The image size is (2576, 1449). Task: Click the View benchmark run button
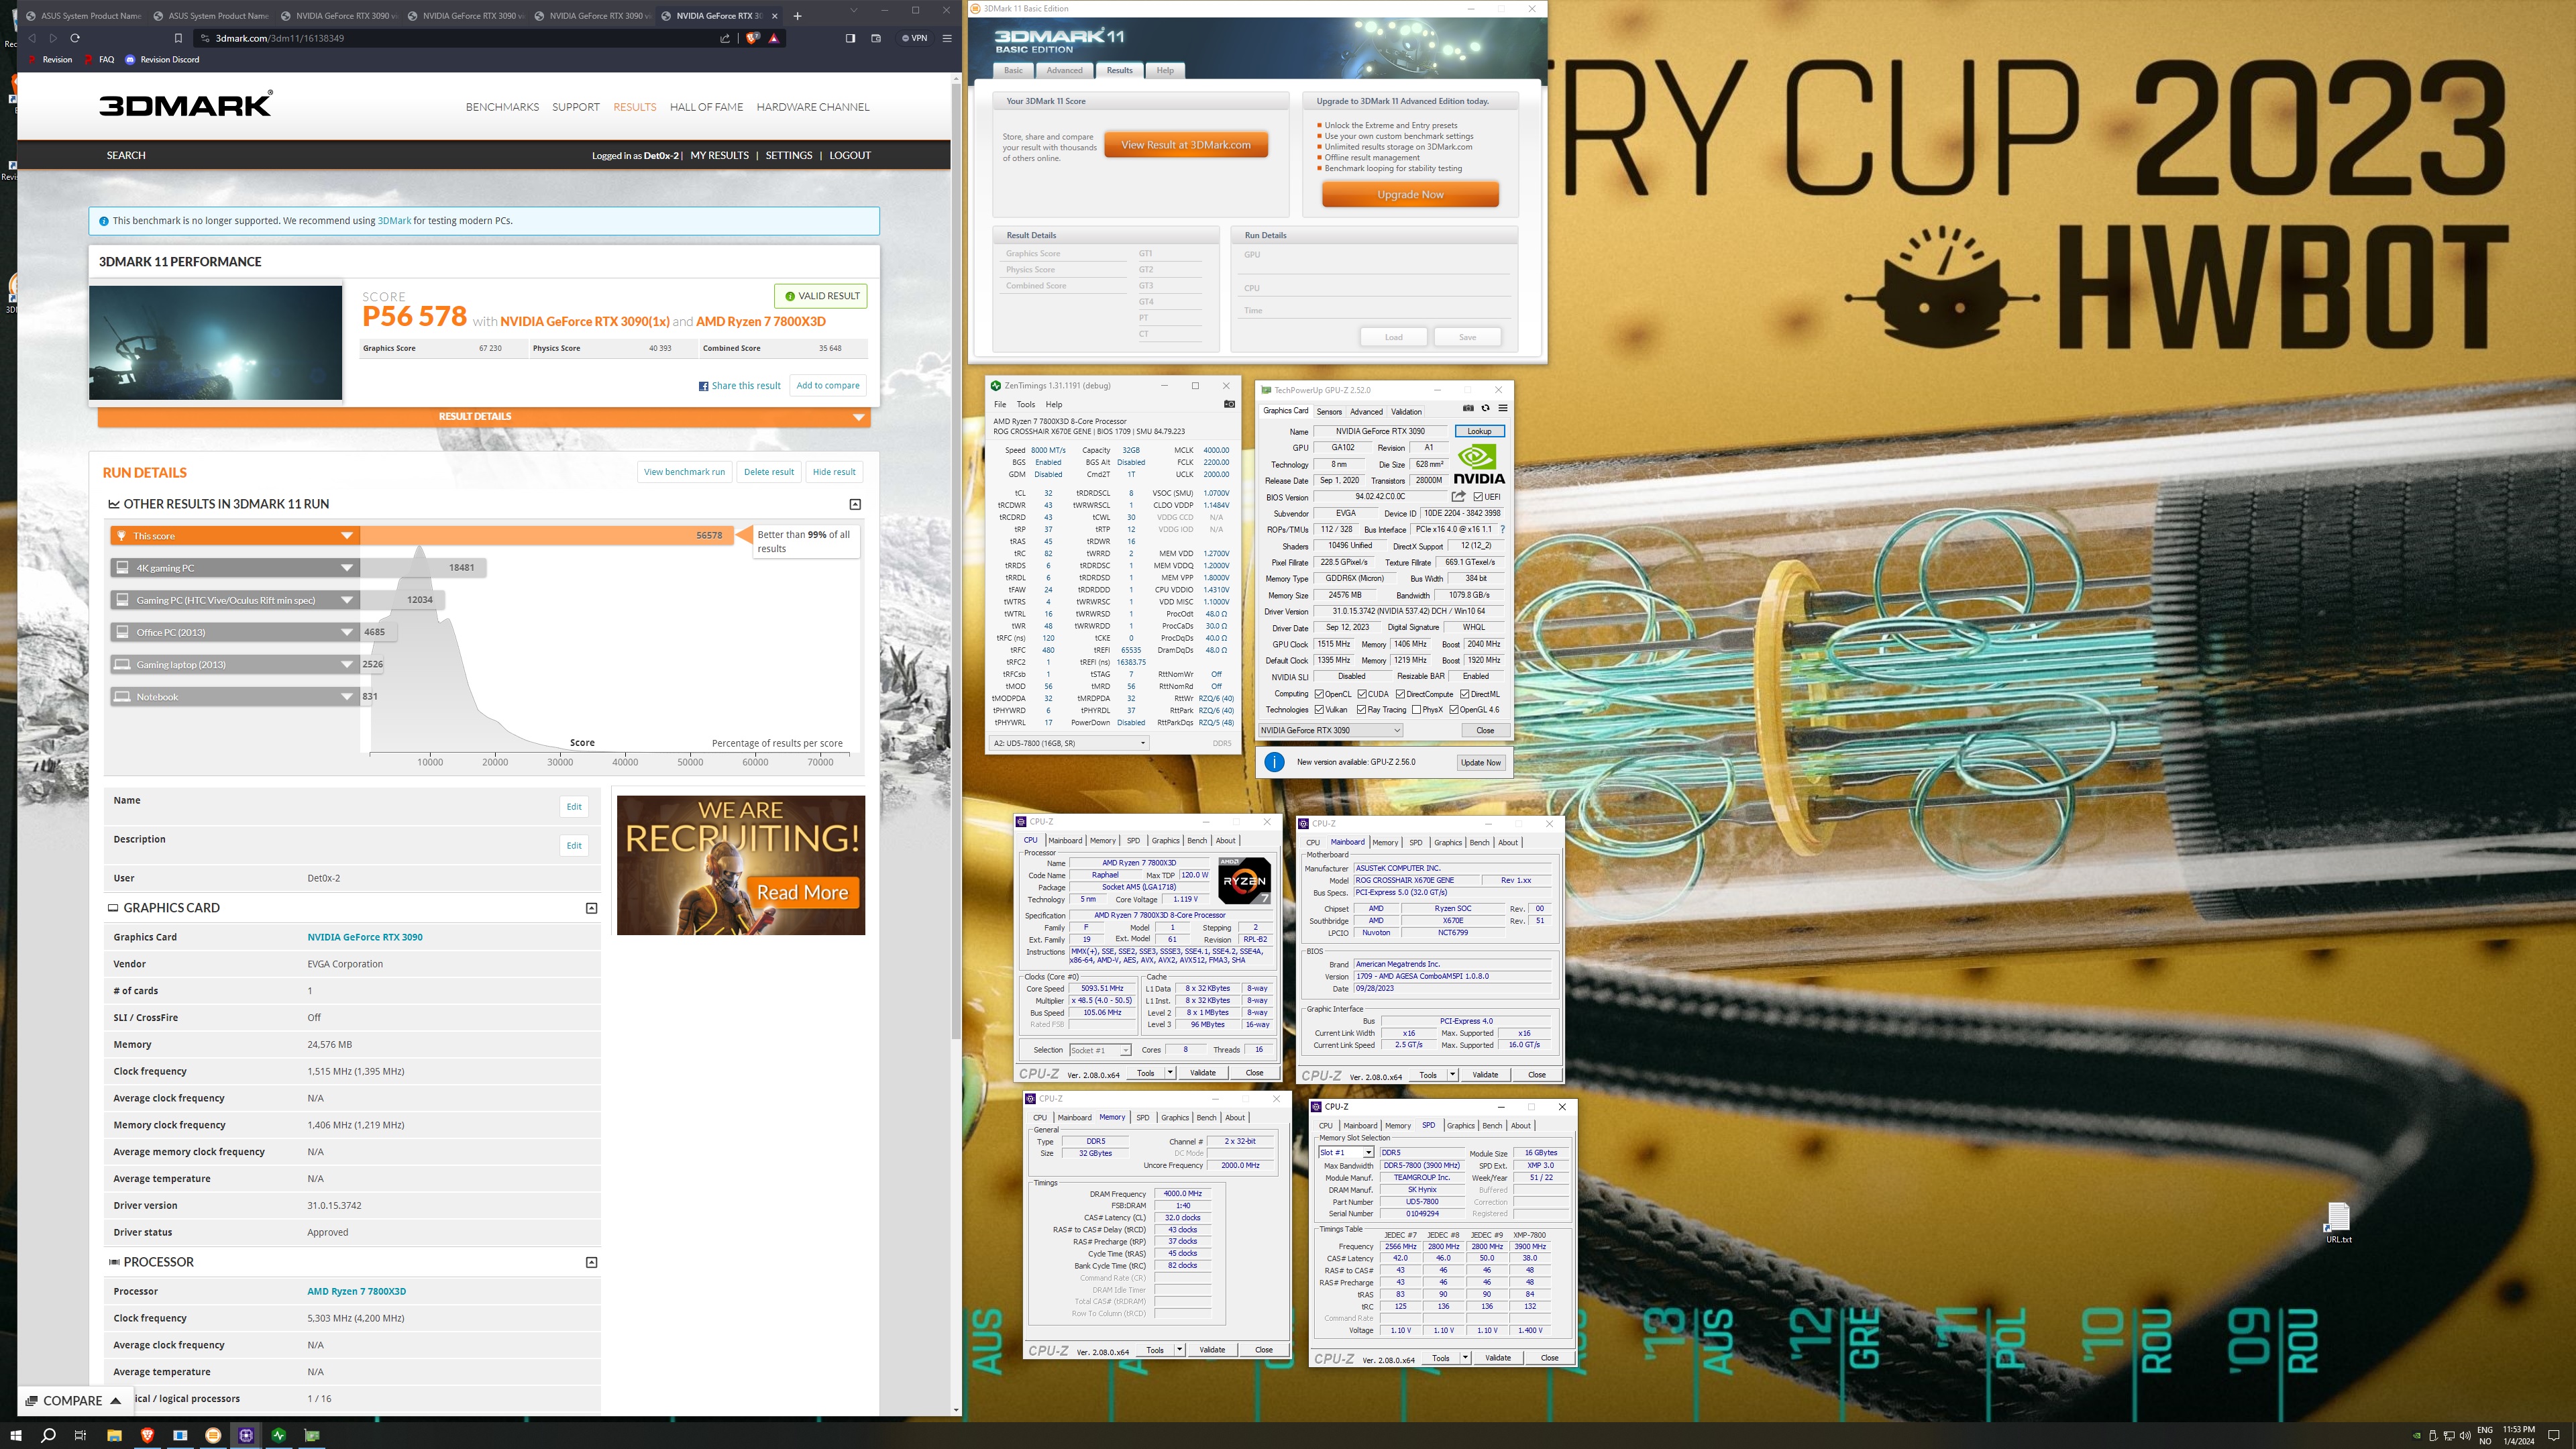pyautogui.click(x=685, y=472)
